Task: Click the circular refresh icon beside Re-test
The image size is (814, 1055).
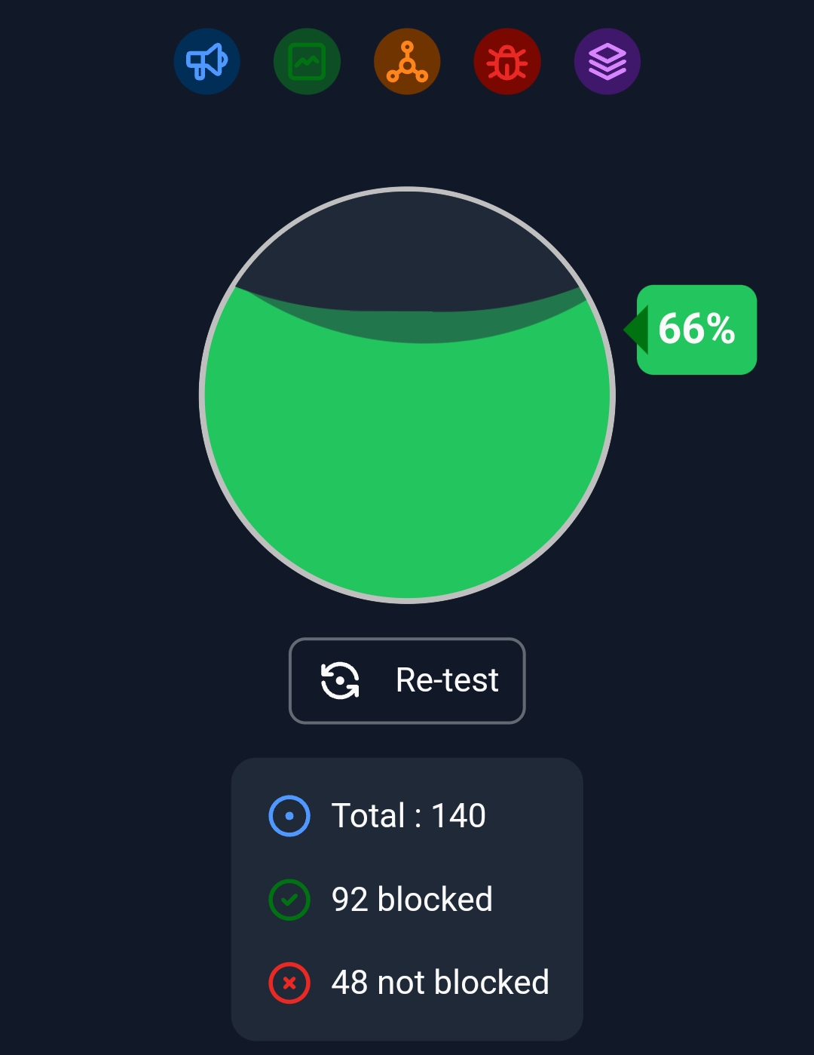Action: point(340,681)
